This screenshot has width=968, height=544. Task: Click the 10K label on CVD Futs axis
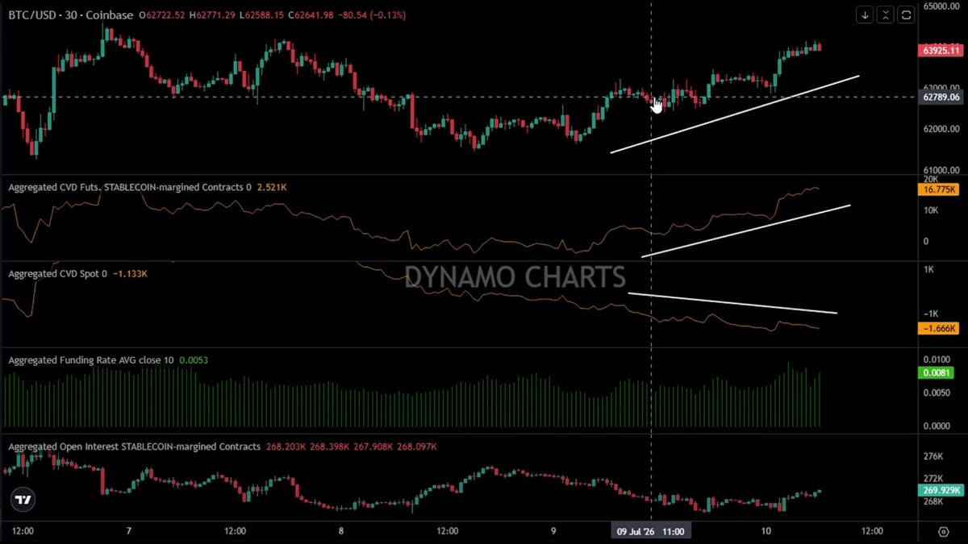930,210
